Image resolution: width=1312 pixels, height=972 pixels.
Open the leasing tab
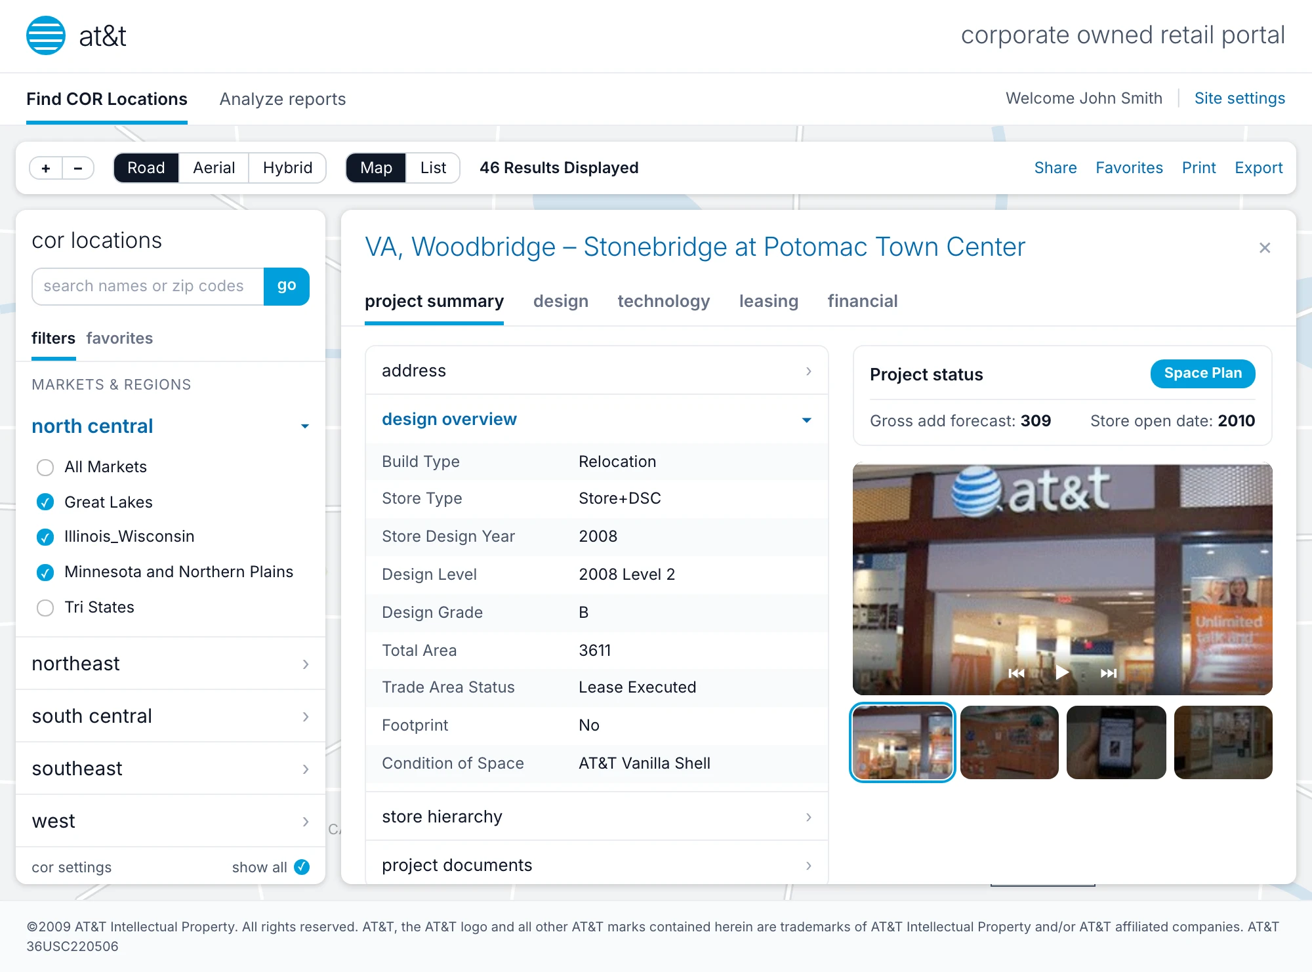[x=769, y=301]
